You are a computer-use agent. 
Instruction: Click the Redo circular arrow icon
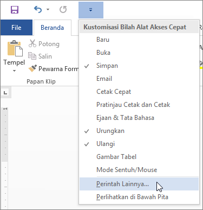click(x=63, y=10)
